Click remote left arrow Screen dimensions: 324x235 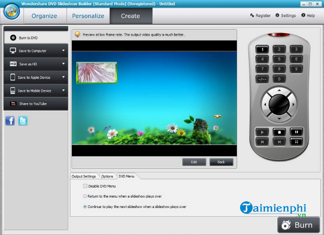tap(265, 104)
